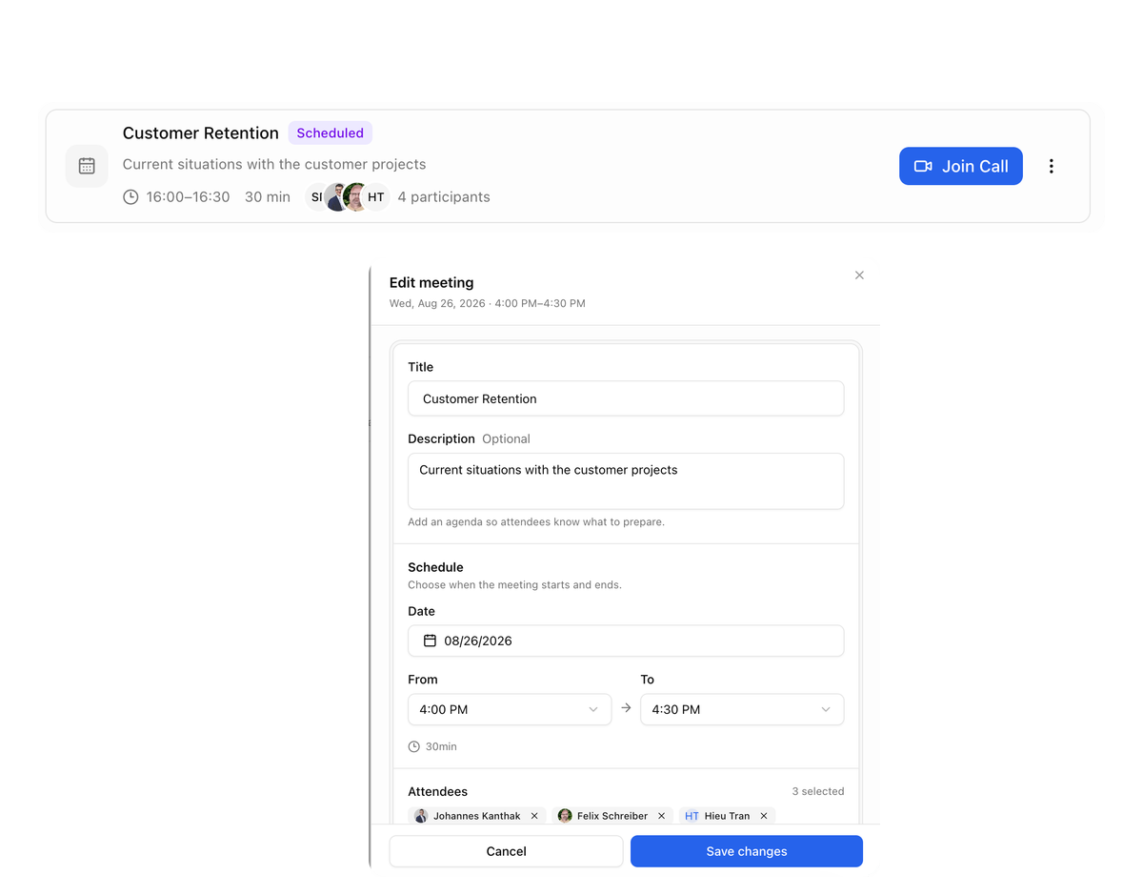
Task: Click the HT participant avatar on card
Action: click(376, 197)
